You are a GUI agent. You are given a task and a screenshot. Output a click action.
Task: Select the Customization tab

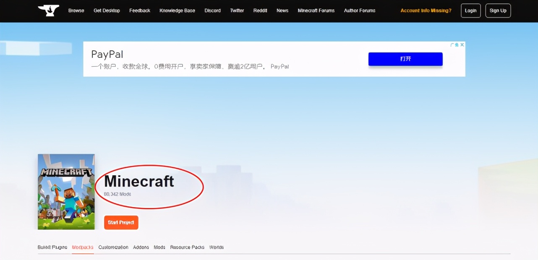tap(113, 247)
